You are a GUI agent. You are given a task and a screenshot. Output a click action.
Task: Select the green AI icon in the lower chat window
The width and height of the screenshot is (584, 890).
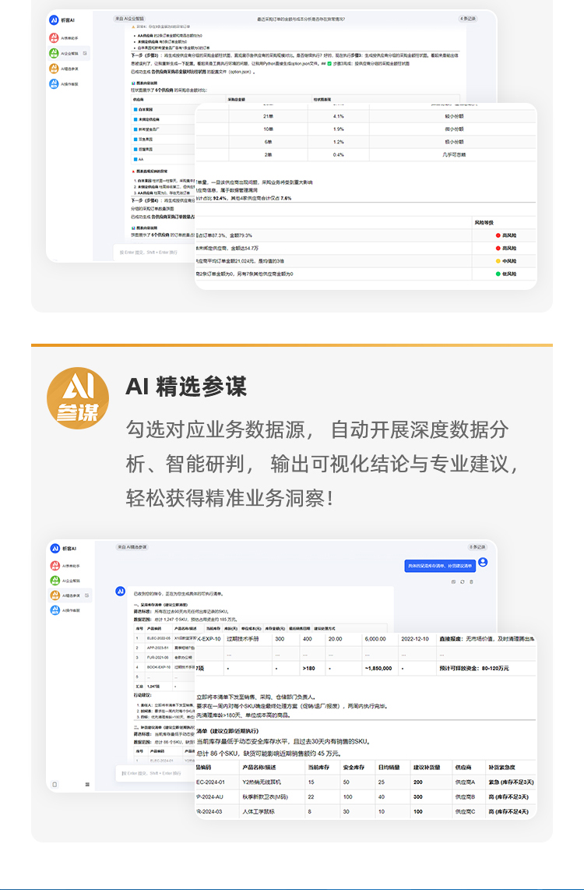pyautogui.click(x=55, y=581)
